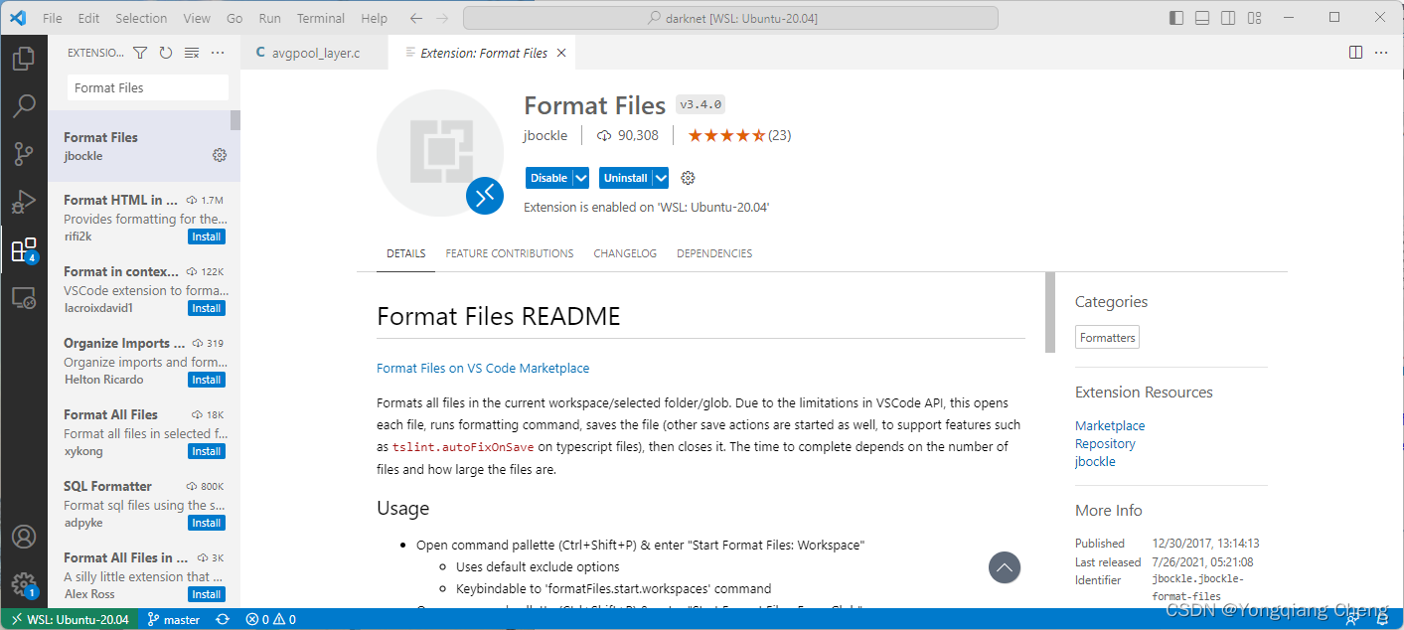Clear extensions search results icon
Screen dimensions: 1404x630
192,53
